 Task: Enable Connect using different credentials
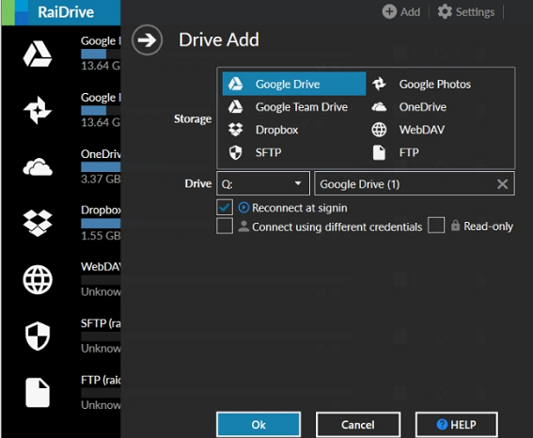click(x=225, y=226)
